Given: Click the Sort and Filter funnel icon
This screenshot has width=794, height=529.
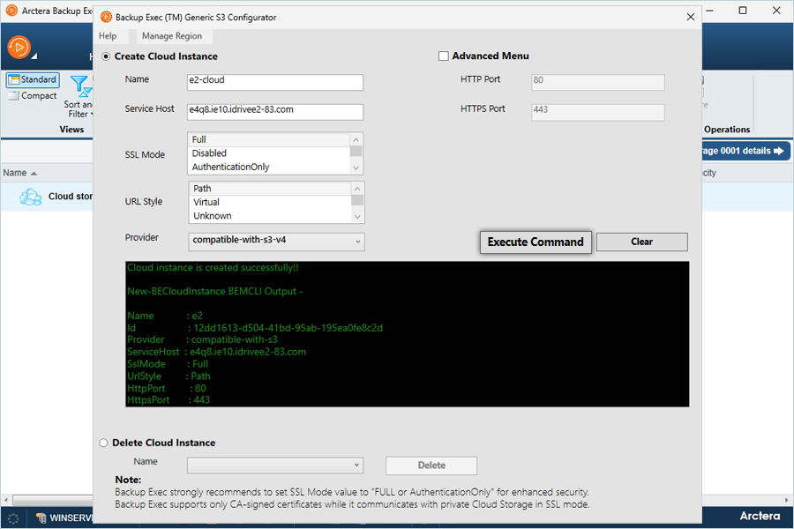Looking at the screenshot, I should [x=80, y=86].
